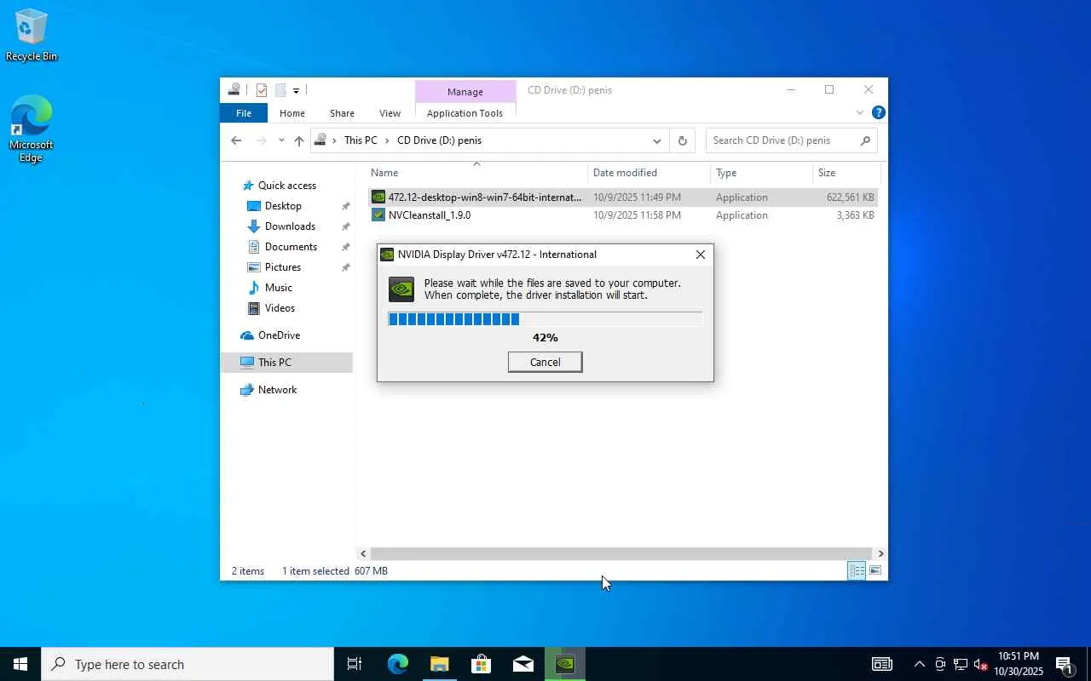Sort files by Name column
1091x681 pixels.
pyautogui.click(x=477, y=173)
